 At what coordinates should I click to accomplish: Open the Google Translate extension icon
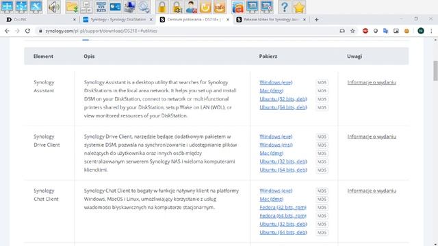[x=386, y=31]
